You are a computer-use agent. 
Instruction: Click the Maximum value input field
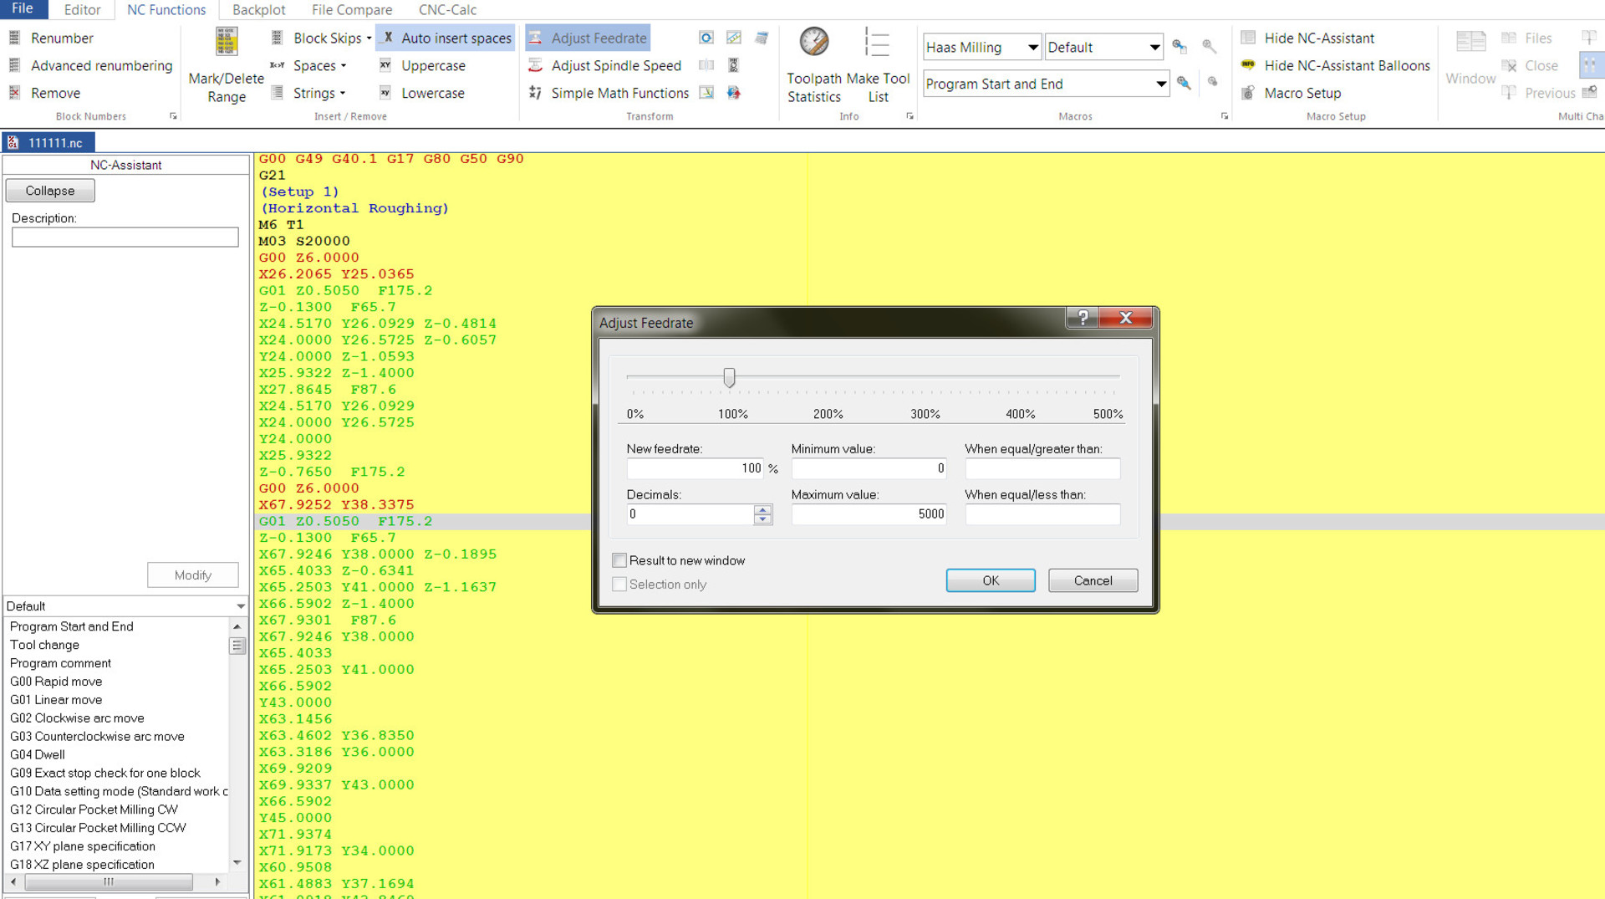click(869, 514)
